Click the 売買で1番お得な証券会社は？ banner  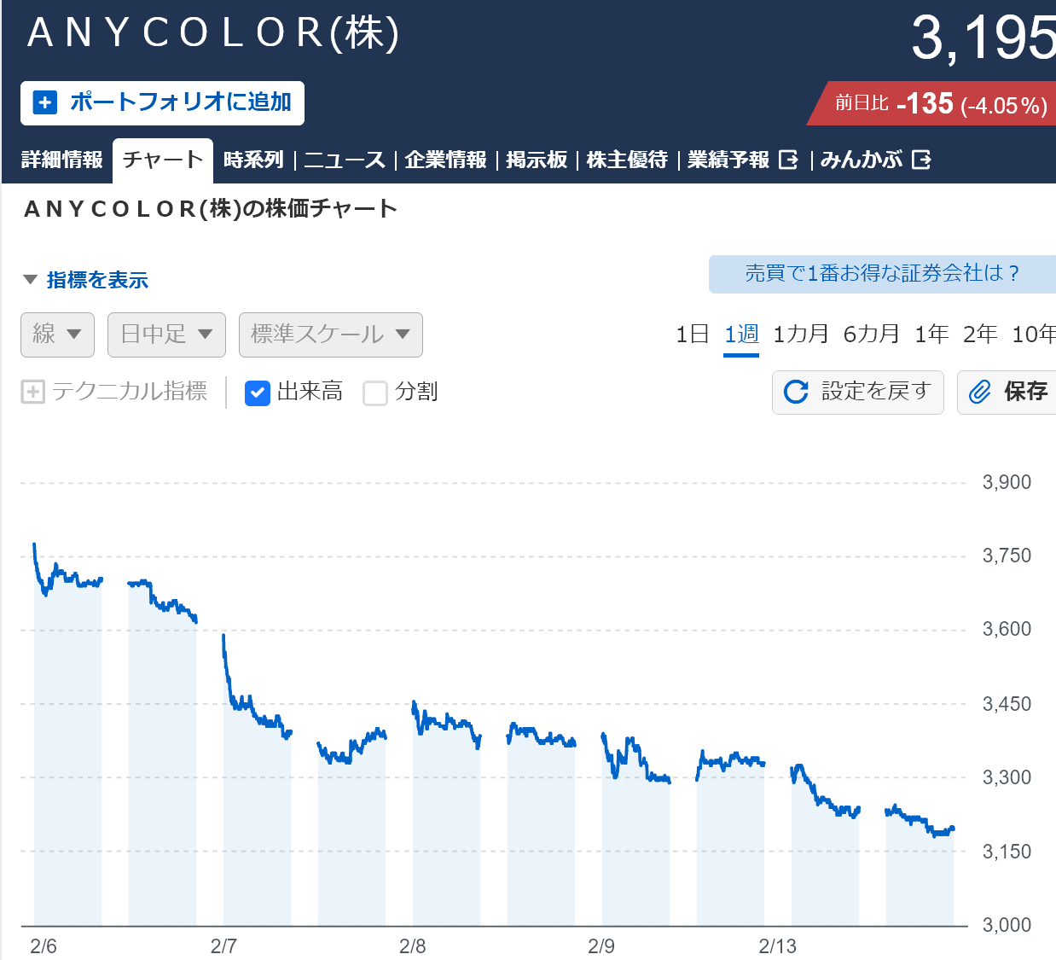(882, 274)
